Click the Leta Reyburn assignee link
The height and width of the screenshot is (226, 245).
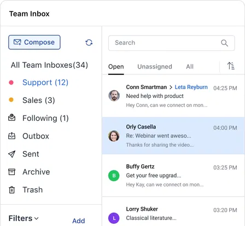(x=191, y=87)
